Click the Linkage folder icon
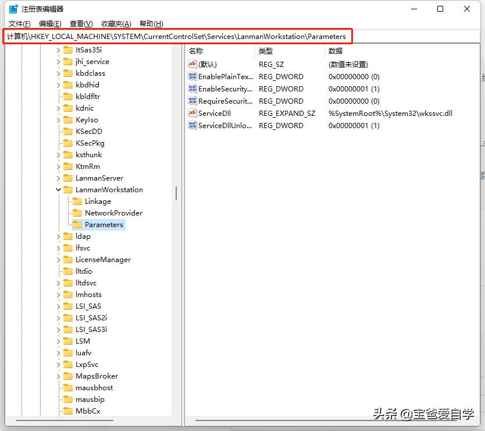 pyautogui.click(x=79, y=201)
